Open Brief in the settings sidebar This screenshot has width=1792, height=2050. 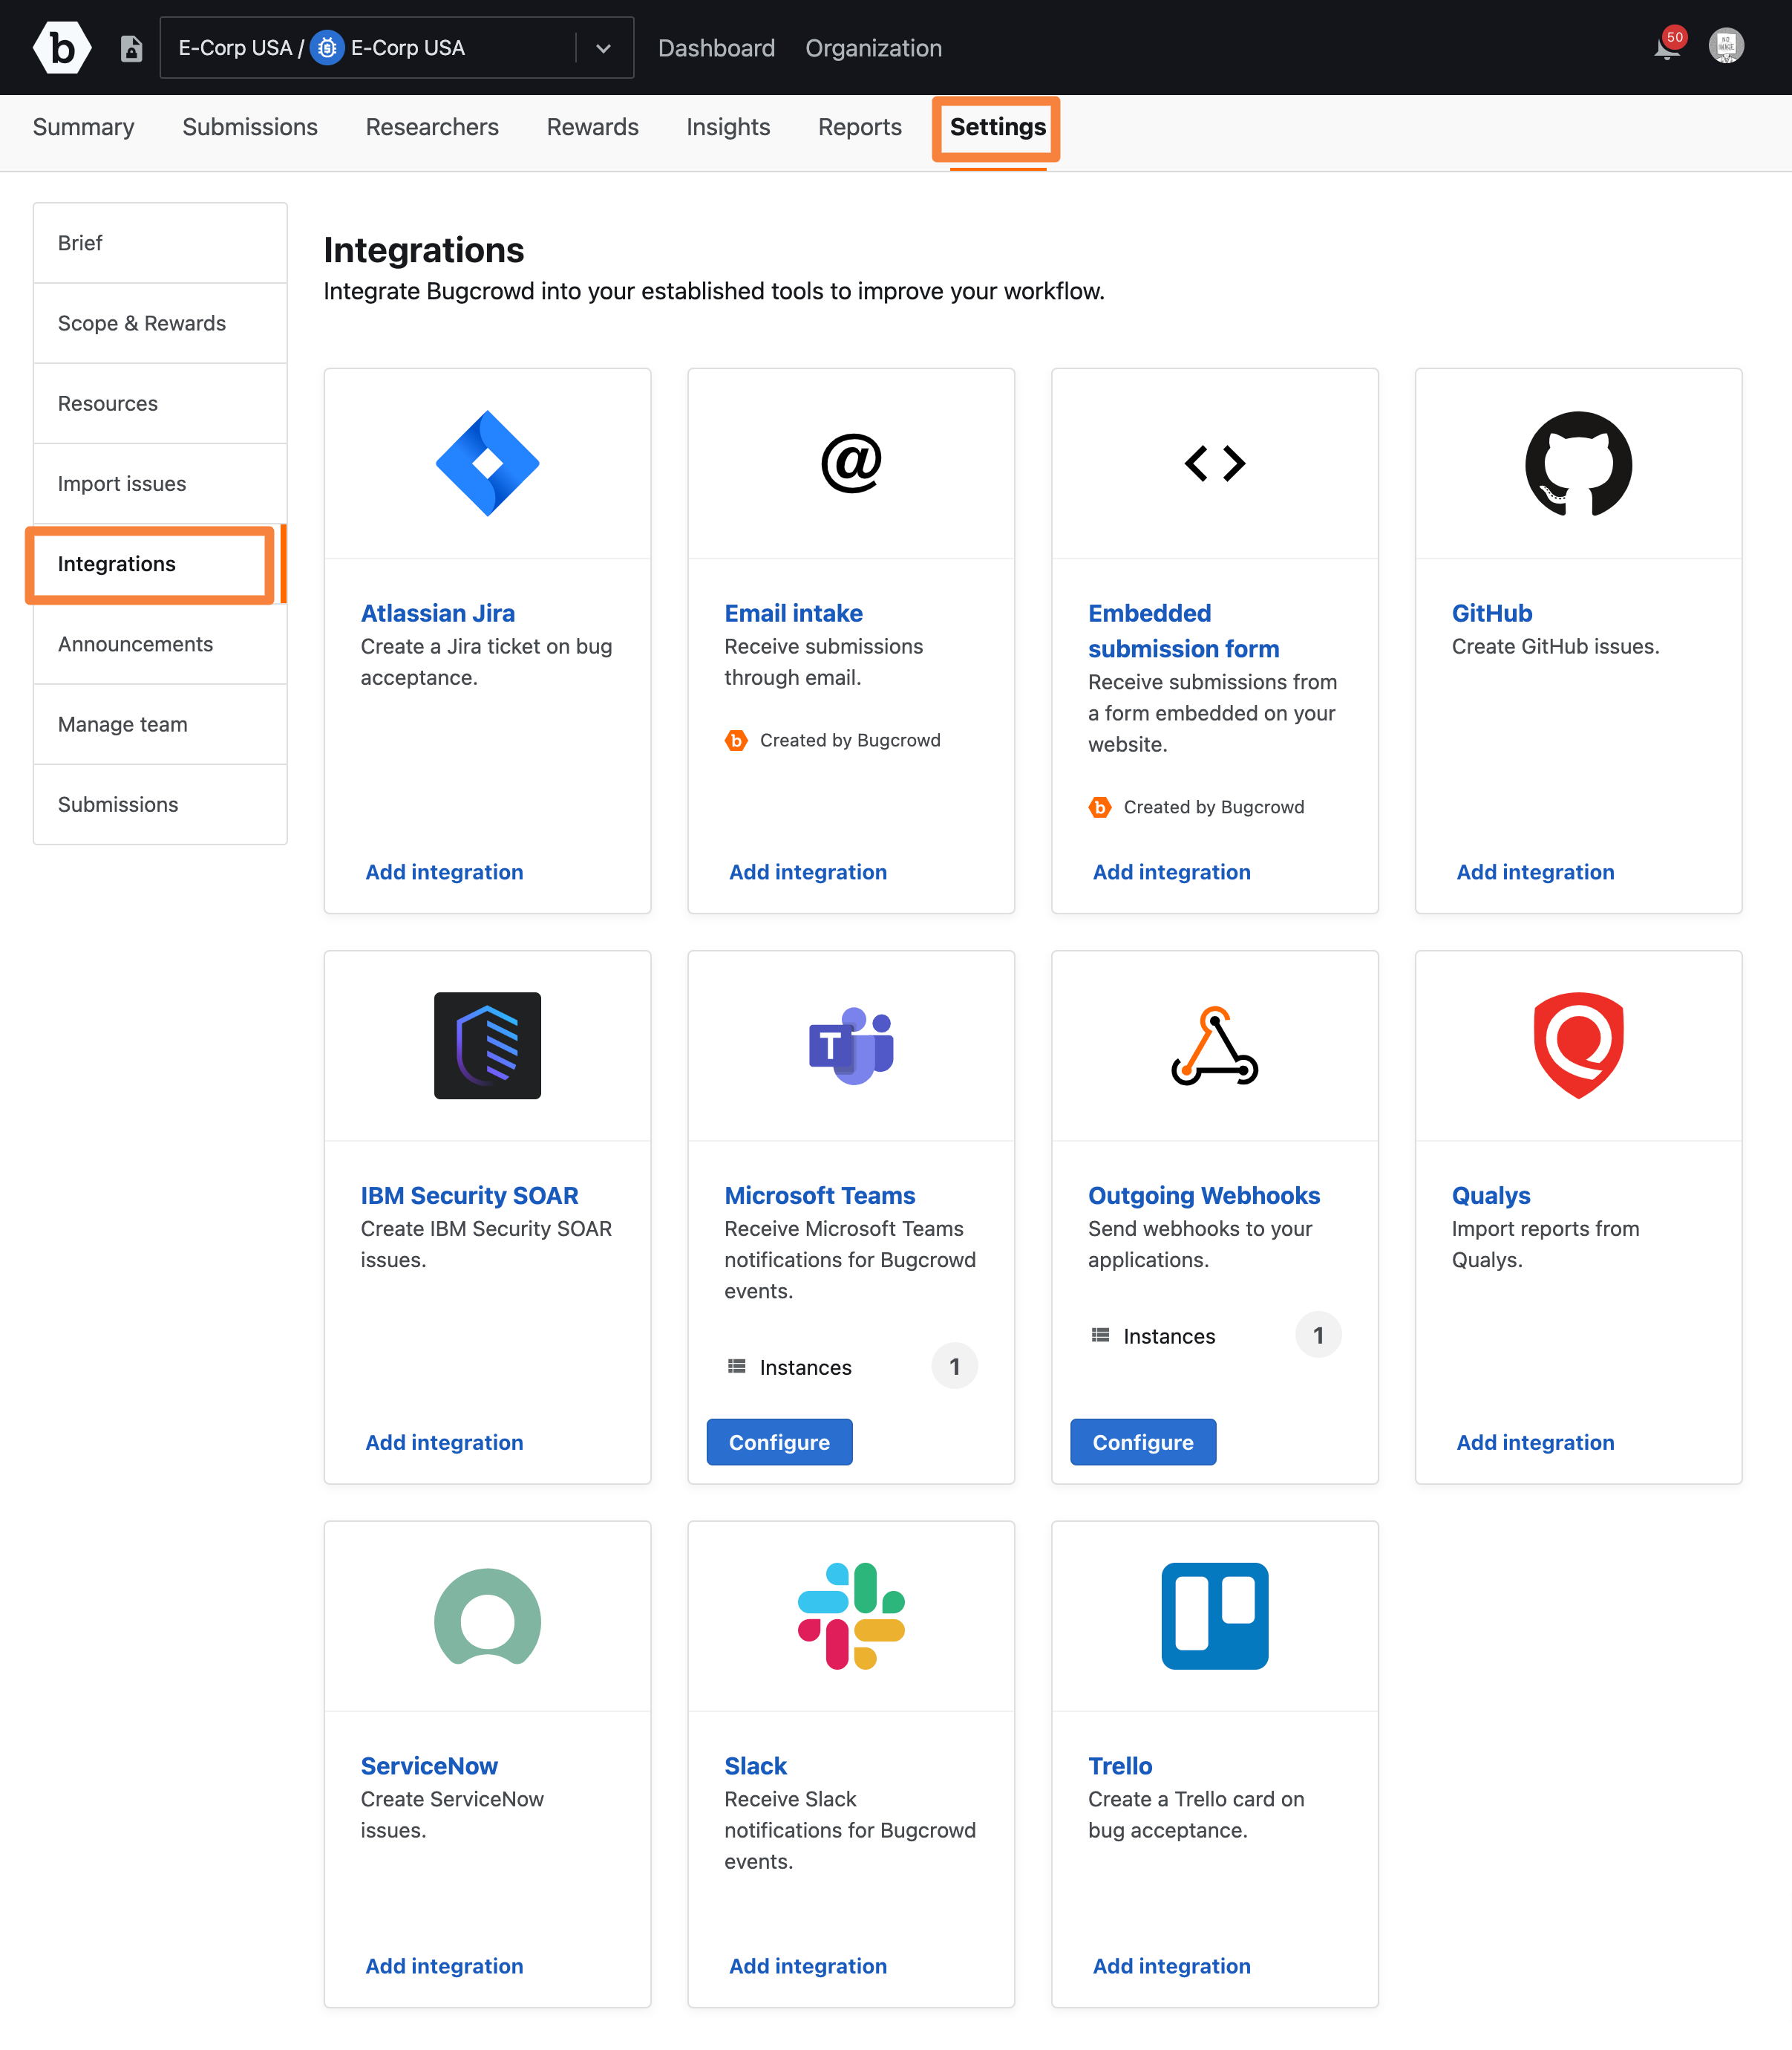pyautogui.click(x=160, y=243)
